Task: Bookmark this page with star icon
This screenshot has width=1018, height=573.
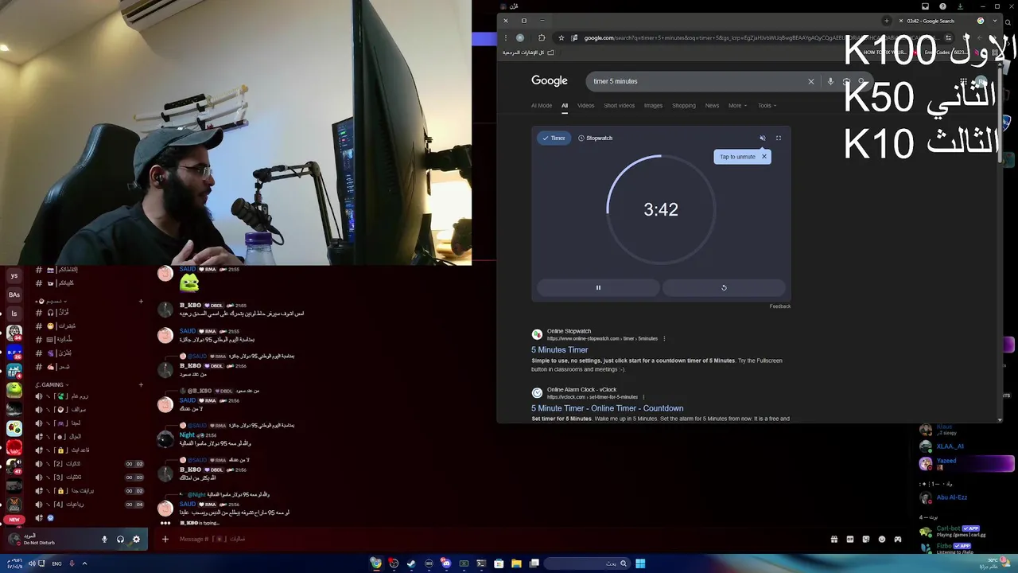Action: pos(561,37)
